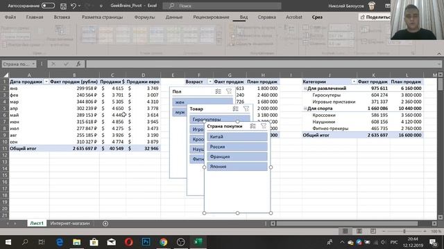444x249 pixels.
Task: Click the zoom slider handle
Action: 404,231
